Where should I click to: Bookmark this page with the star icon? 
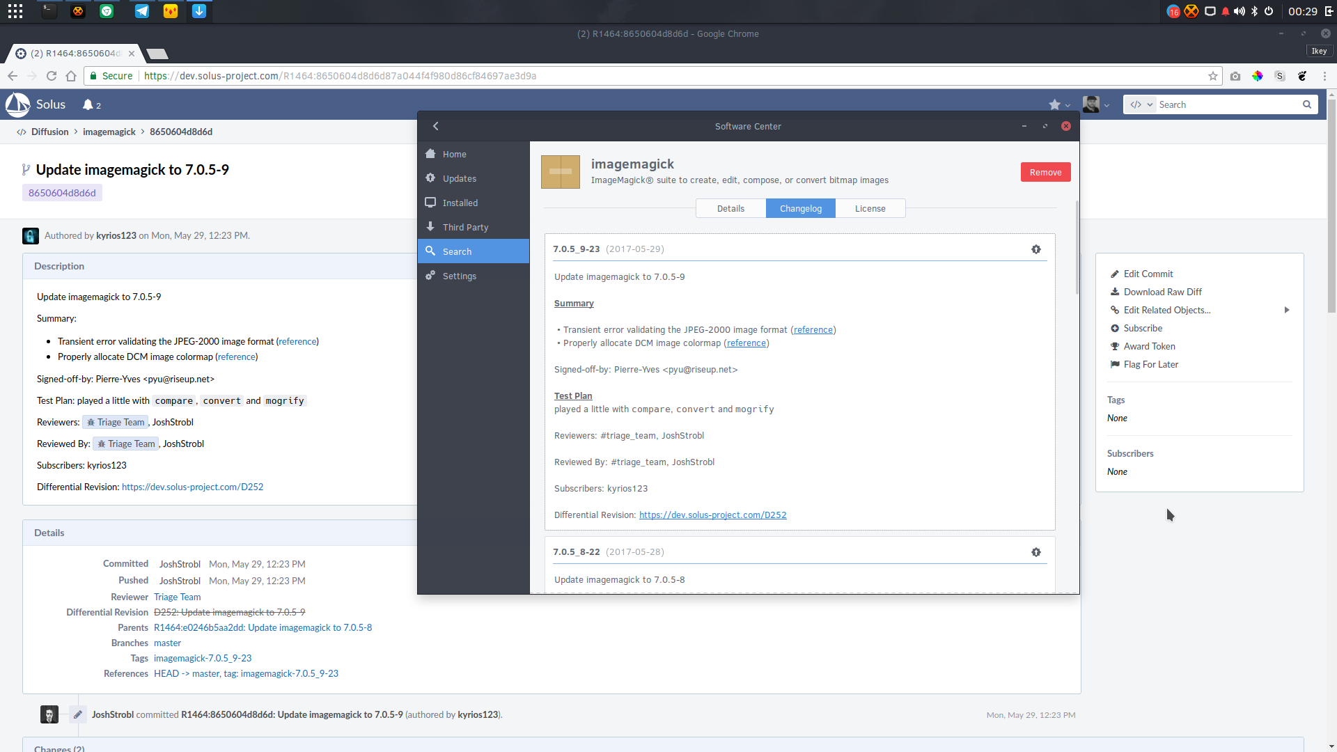(1213, 76)
